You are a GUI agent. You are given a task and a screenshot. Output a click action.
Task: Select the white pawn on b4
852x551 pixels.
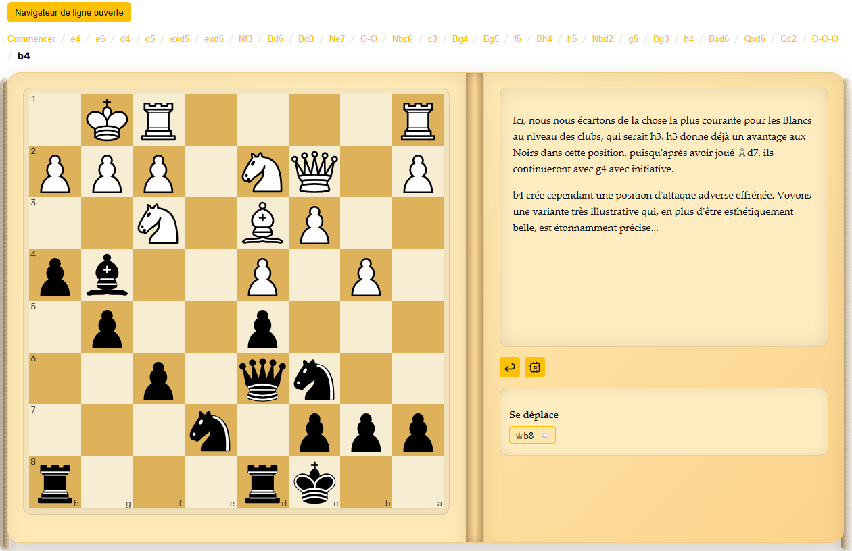coord(366,275)
